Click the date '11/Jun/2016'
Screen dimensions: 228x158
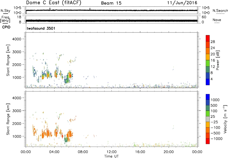pyautogui.click(x=182, y=3)
